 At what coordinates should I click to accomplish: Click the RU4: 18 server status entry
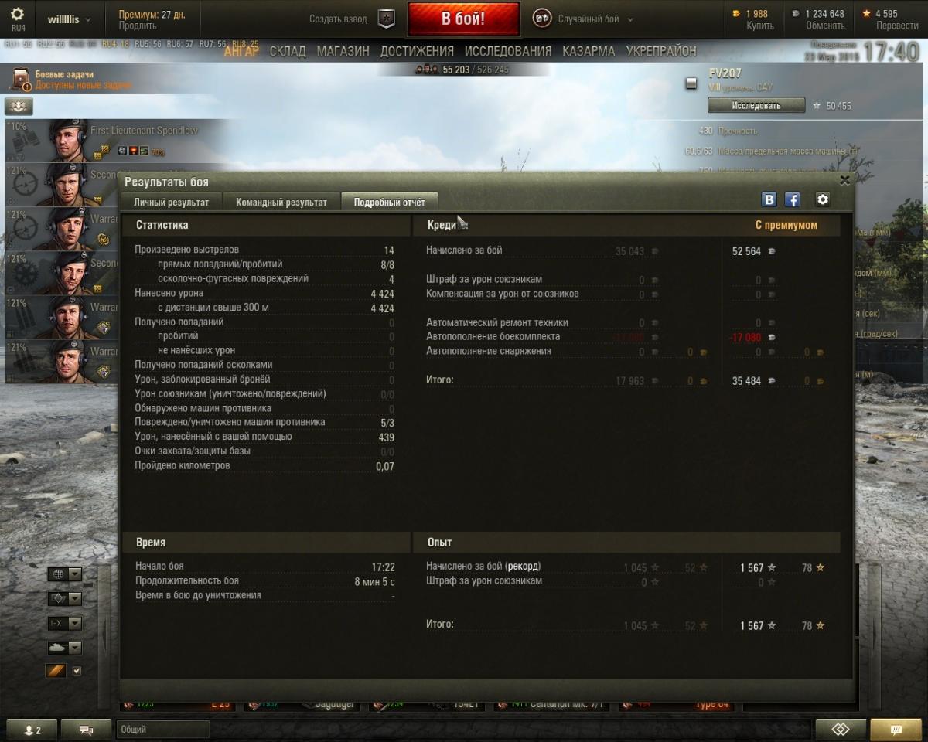coord(115,44)
